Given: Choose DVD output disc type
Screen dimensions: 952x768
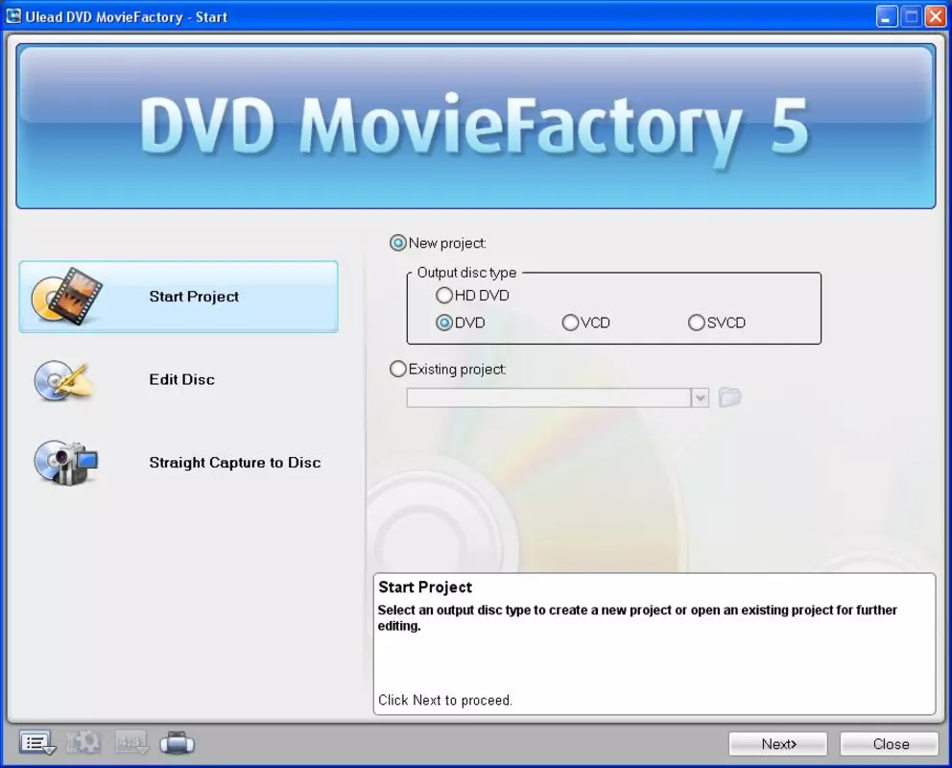Looking at the screenshot, I should pyautogui.click(x=444, y=323).
